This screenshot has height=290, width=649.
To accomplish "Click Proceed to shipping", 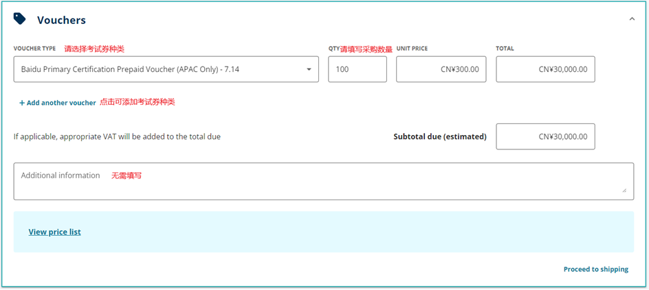I will (596, 269).
